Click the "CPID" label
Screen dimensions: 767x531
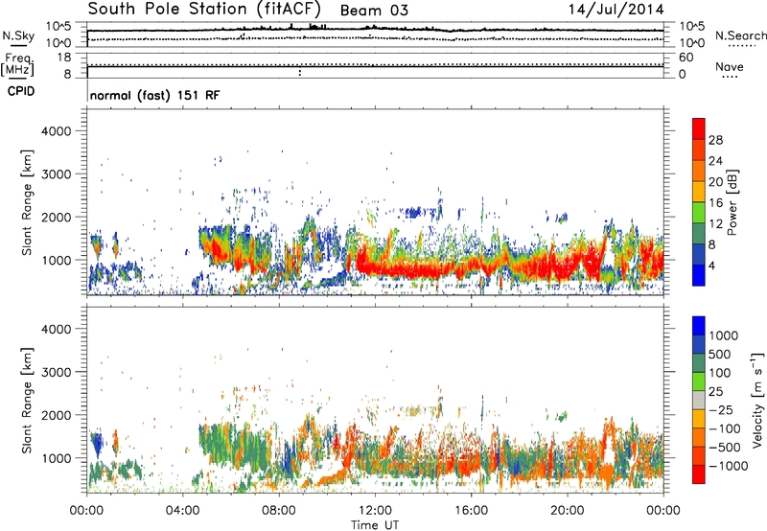(20, 91)
